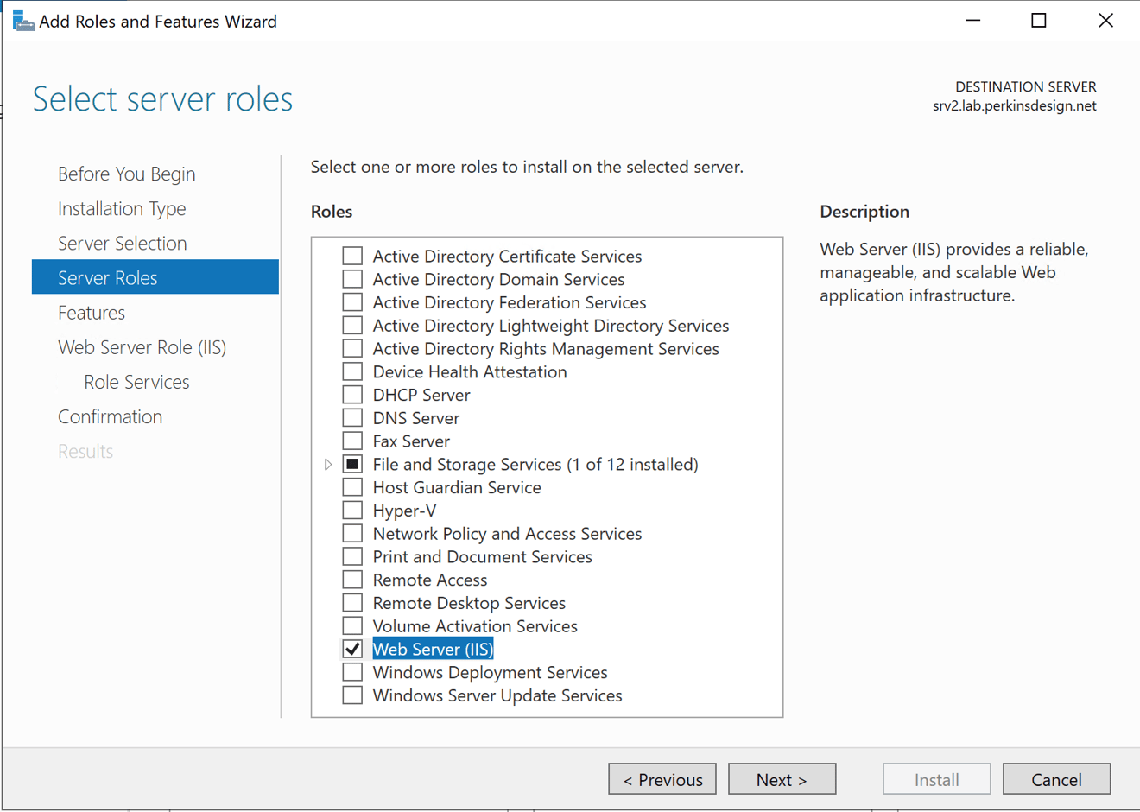Enable Print and Document Services

(352, 556)
